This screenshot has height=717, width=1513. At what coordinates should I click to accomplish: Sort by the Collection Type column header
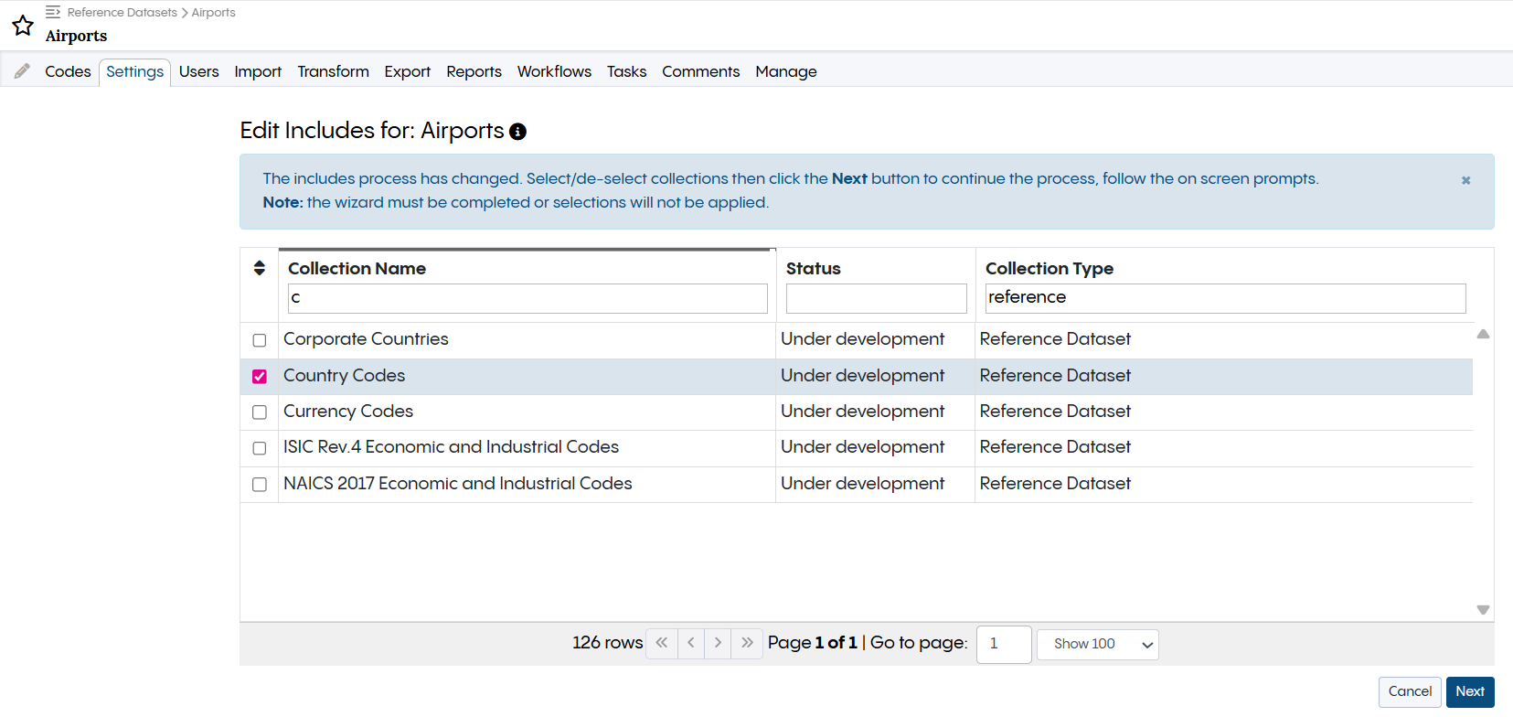click(1049, 268)
